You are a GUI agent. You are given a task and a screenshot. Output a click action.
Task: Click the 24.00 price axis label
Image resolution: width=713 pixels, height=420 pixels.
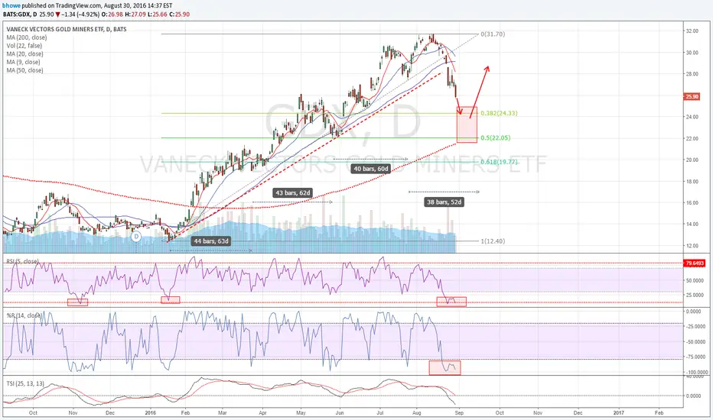tap(692, 117)
